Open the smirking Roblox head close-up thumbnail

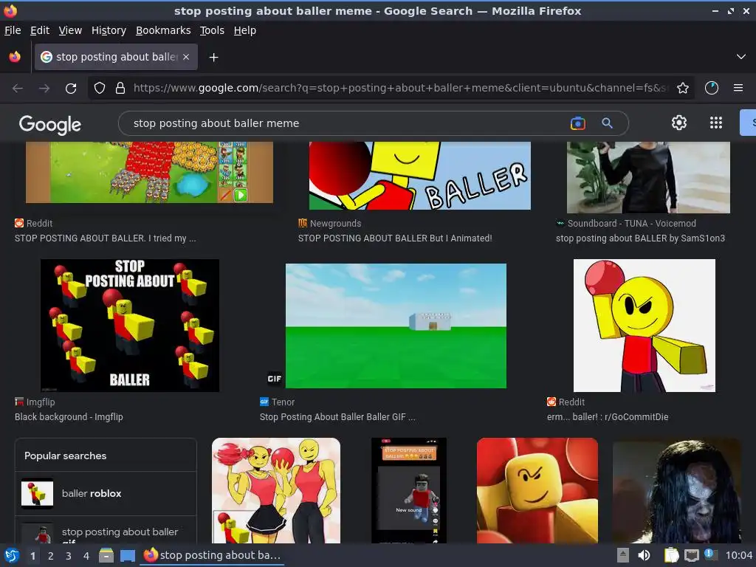coord(537,490)
